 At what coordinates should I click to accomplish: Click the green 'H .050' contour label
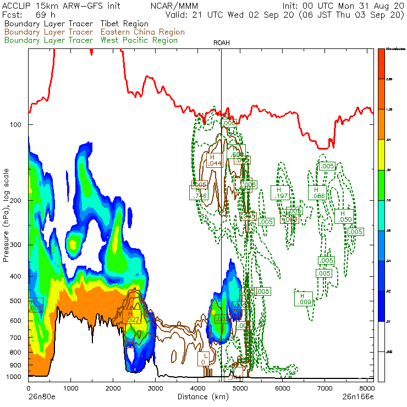[x=344, y=217]
